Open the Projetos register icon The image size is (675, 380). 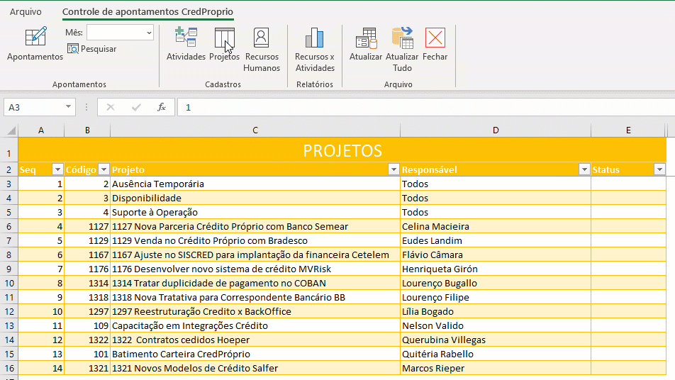tap(224, 38)
